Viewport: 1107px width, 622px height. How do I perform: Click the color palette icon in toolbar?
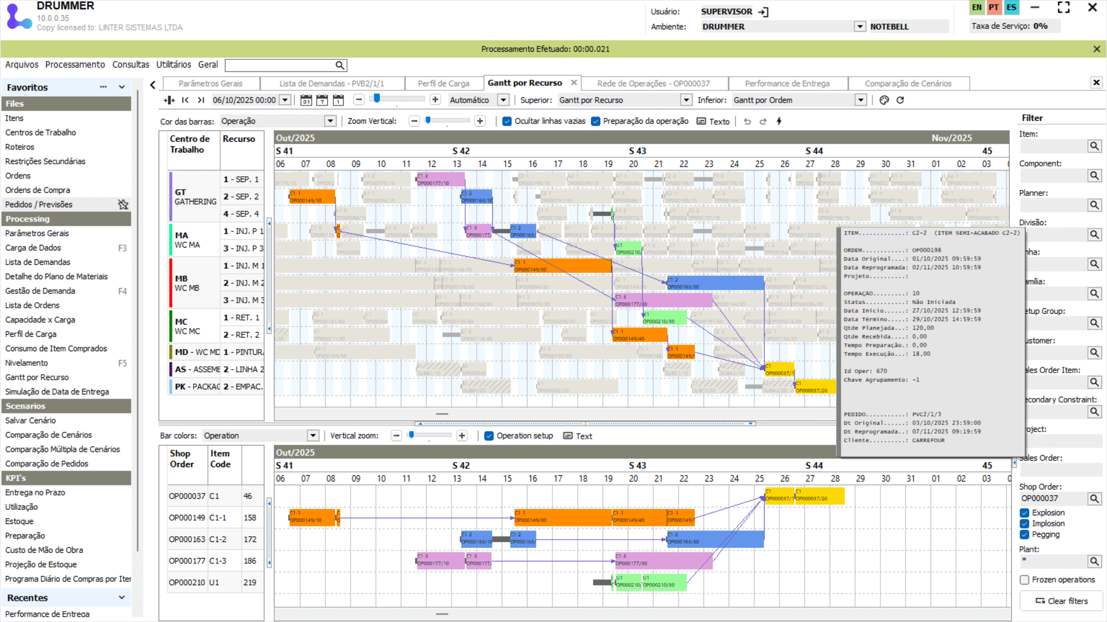[884, 100]
